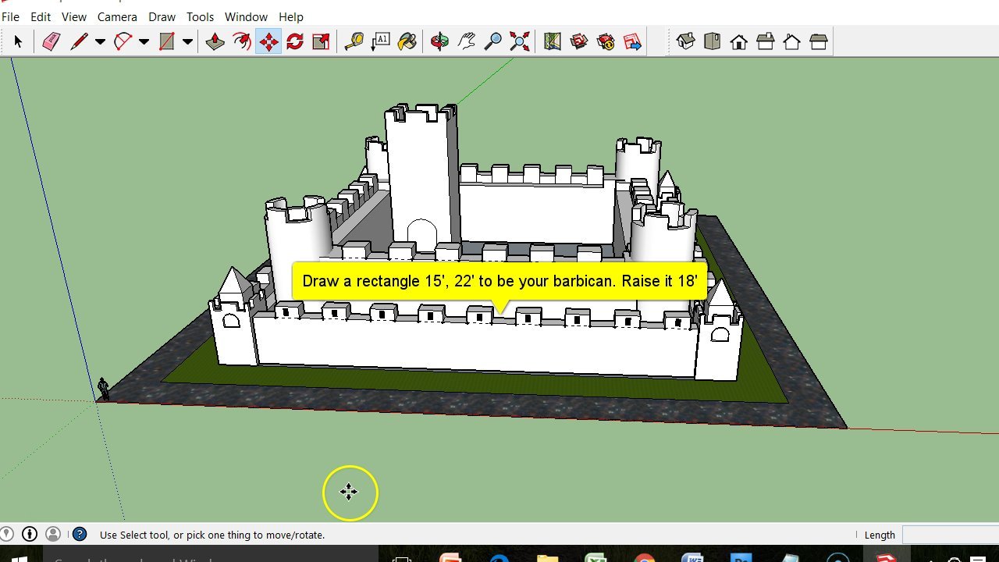The height and width of the screenshot is (562, 999).
Task: Select the Text annotation tool
Action: pyautogui.click(x=380, y=41)
